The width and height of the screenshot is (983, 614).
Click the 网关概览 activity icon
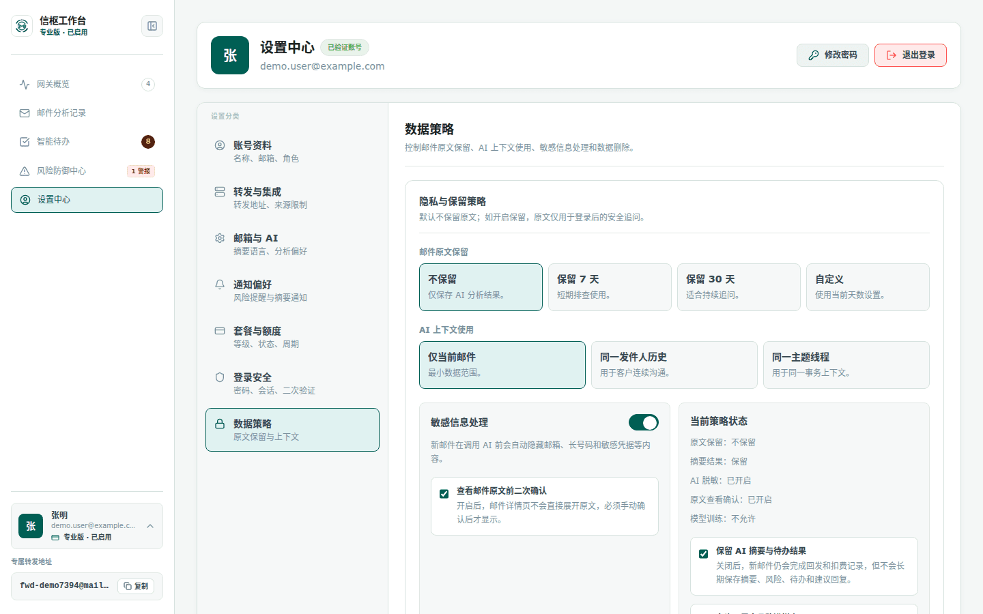click(x=25, y=85)
